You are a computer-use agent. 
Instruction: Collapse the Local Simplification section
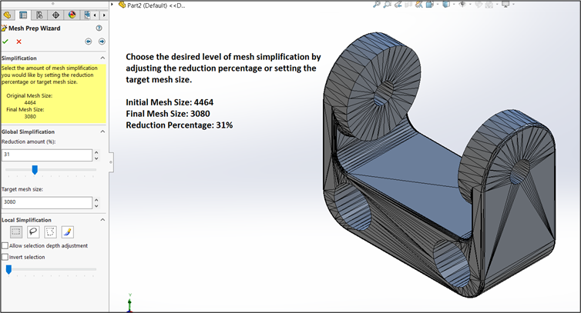pyautogui.click(x=102, y=220)
